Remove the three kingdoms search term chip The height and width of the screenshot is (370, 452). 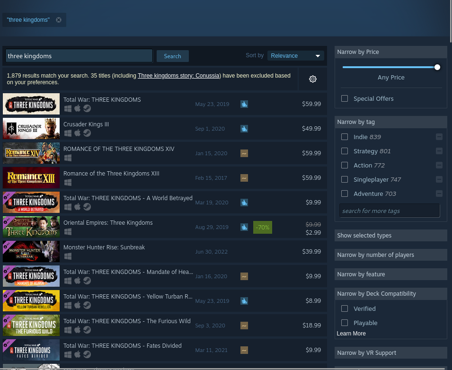coord(59,19)
